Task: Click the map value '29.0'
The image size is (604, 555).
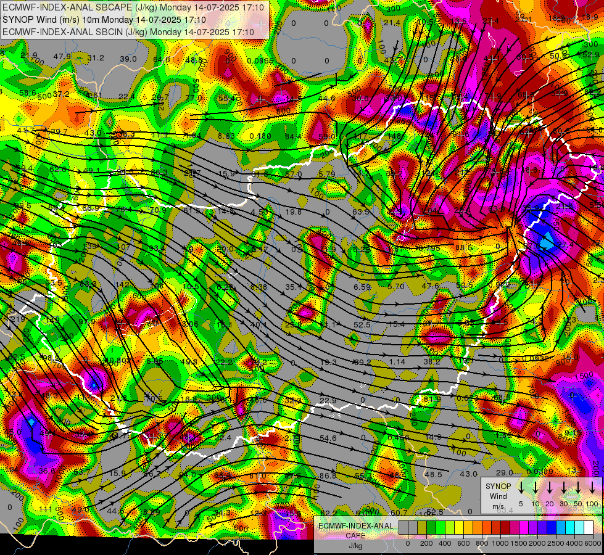Action: click(x=504, y=472)
